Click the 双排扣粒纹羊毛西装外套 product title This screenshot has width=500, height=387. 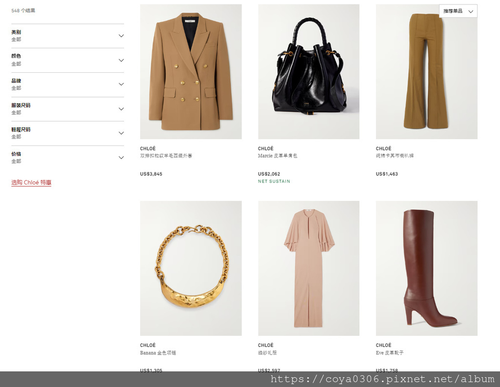166,156
